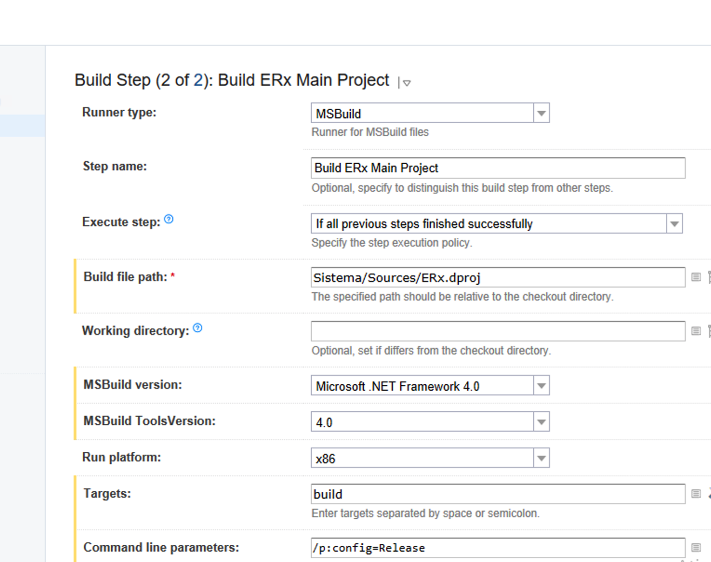Open the Runner type MSBuild dropdown
Image resolution: width=711 pixels, height=562 pixels.
(x=430, y=113)
